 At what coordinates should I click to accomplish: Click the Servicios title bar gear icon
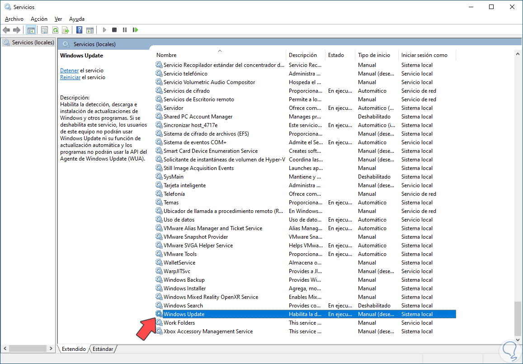click(7, 7)
